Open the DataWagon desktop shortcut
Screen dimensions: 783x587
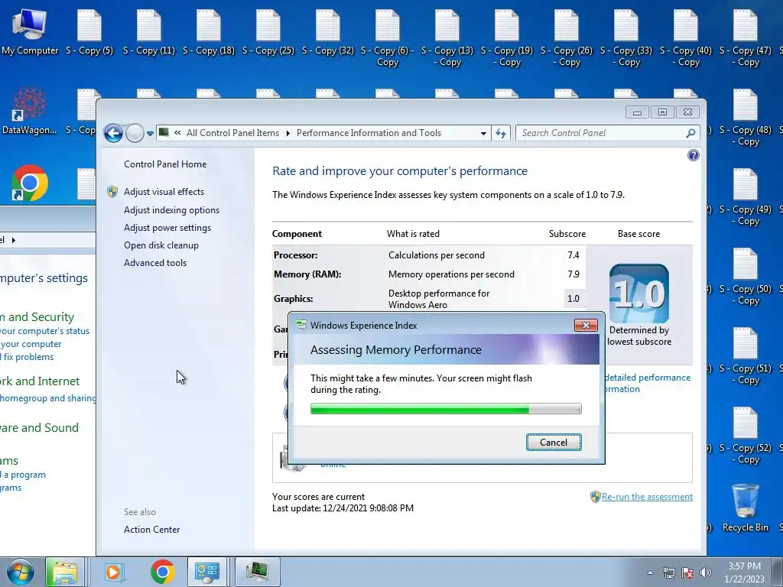(x=29, y=111)
